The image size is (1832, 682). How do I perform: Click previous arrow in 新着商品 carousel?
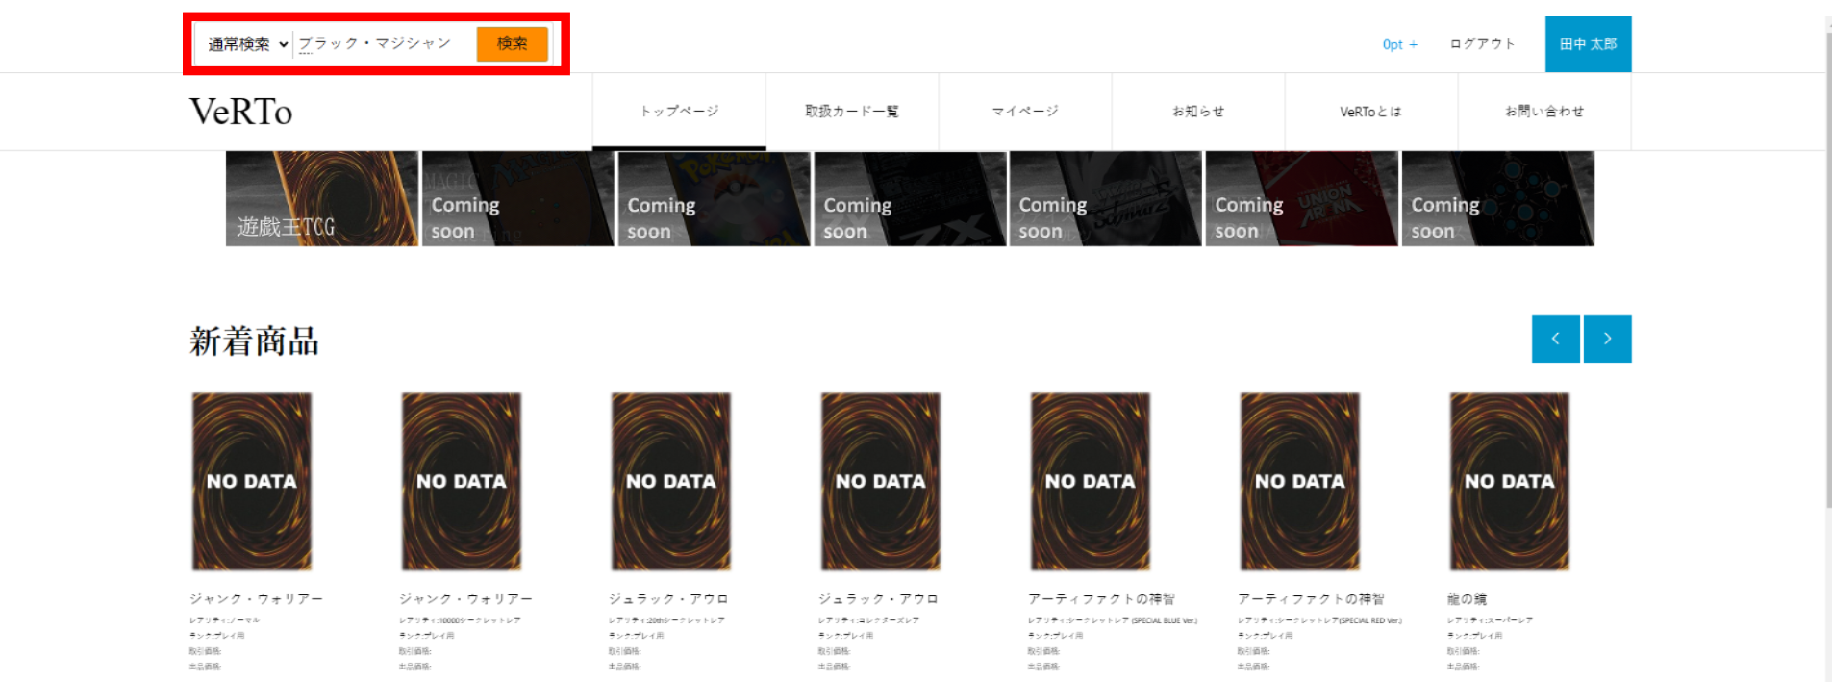1555,339
